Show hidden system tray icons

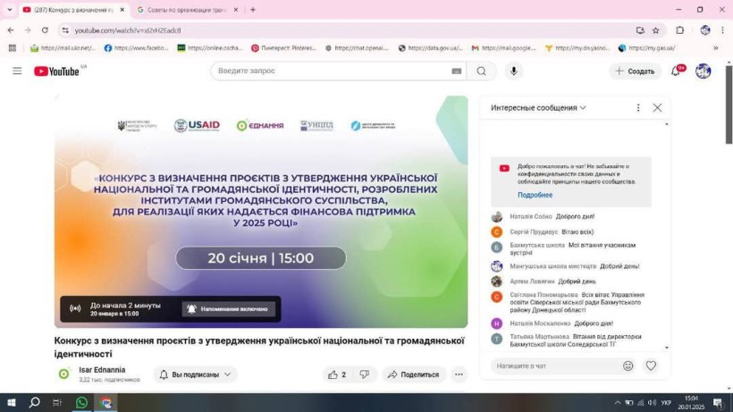618,403
